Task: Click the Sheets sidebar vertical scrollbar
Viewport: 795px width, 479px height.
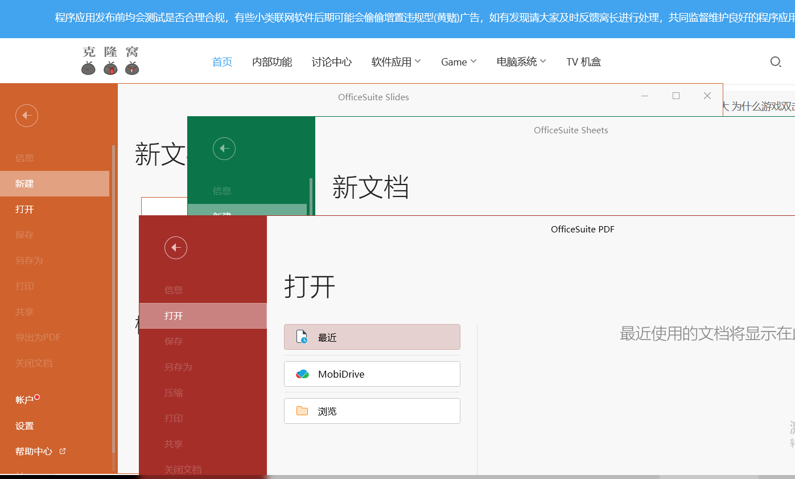Action: 311,196
